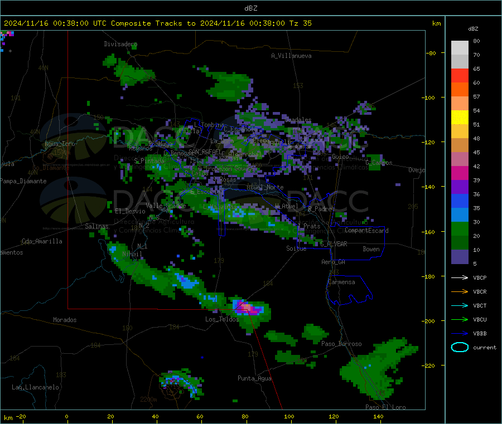502x424 pixels.
Task: Click the 'CompantEscard' map label
Action: tap(366, 231)
